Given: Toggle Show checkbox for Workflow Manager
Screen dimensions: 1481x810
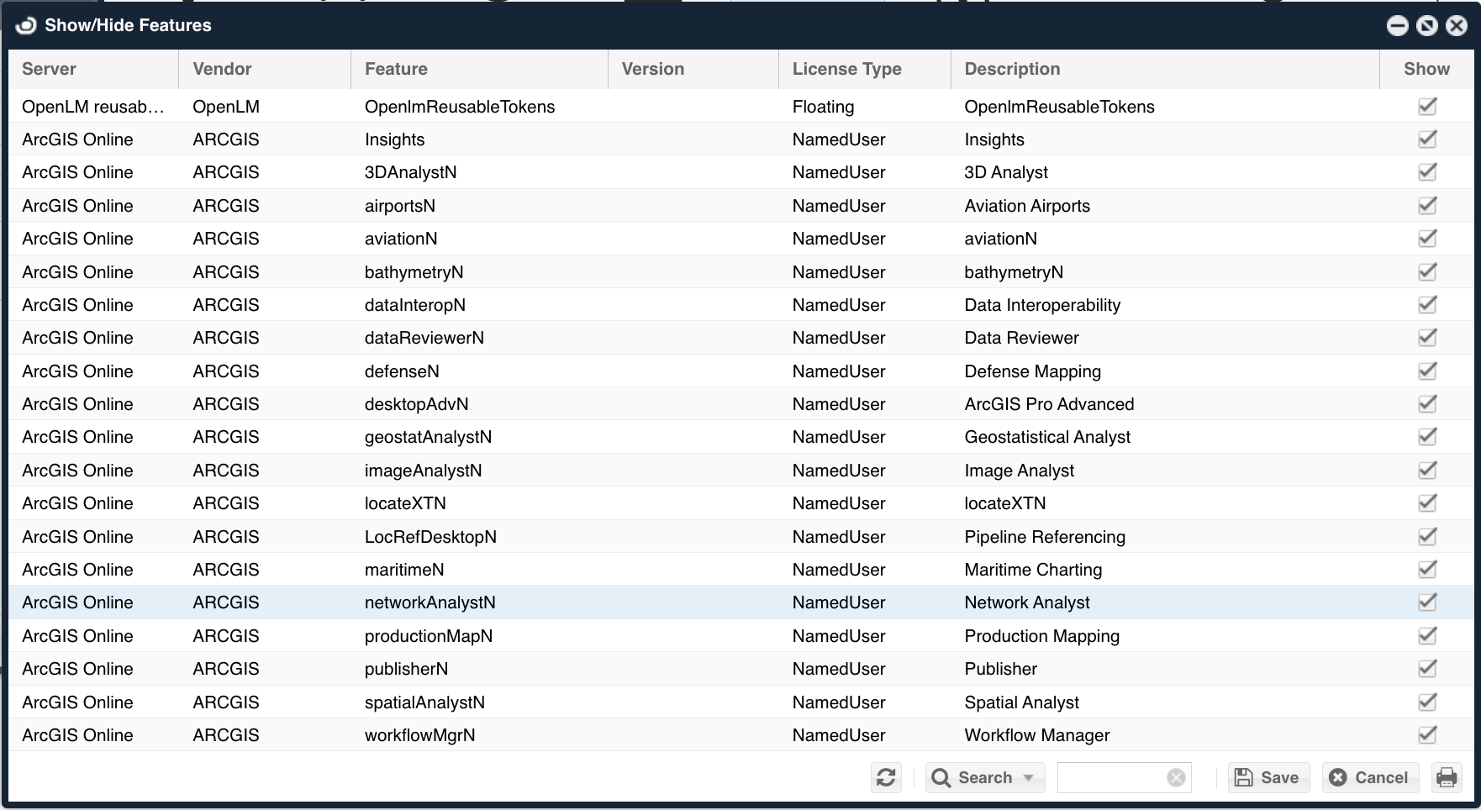Looking at the screenshot, I should (x=1426, y=735).
